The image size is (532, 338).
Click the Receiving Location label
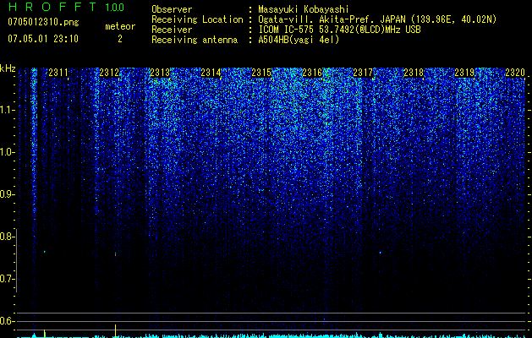point(197,19)
